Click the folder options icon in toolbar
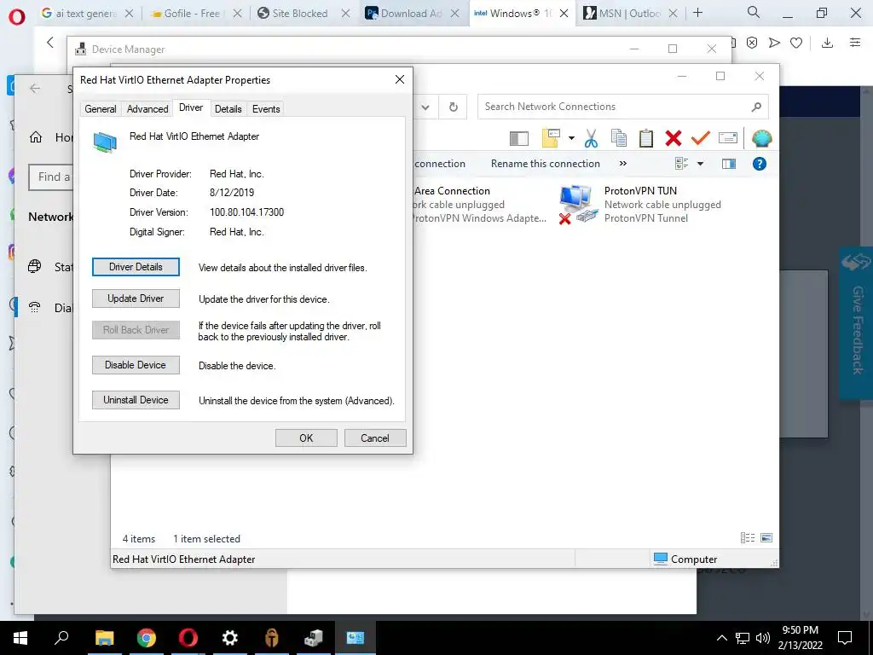This screenshot has width=873, height=655. click(550, 138)
